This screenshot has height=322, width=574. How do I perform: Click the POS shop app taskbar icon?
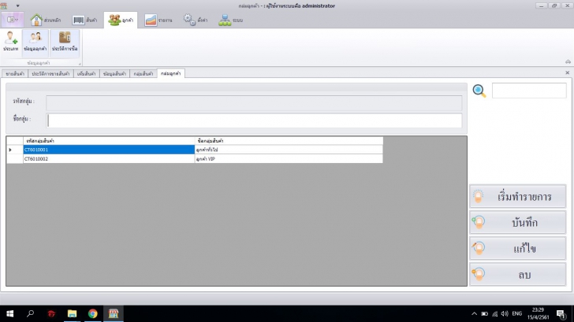[x=113, y=313]
